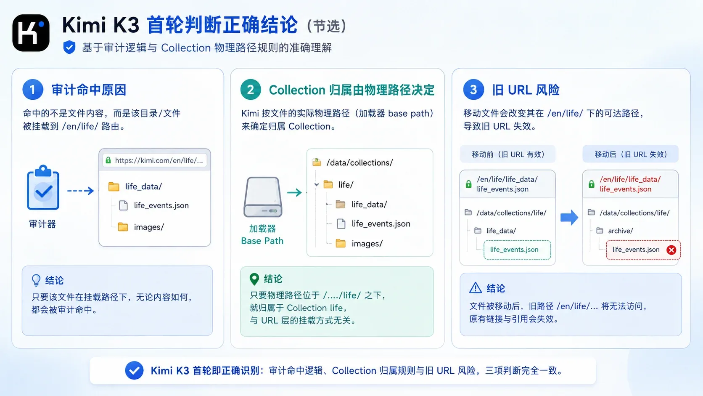The height and width of the screenshot is (396, 703).
Task: Click the 审计器 label
Action: click(x=42, y=224)
